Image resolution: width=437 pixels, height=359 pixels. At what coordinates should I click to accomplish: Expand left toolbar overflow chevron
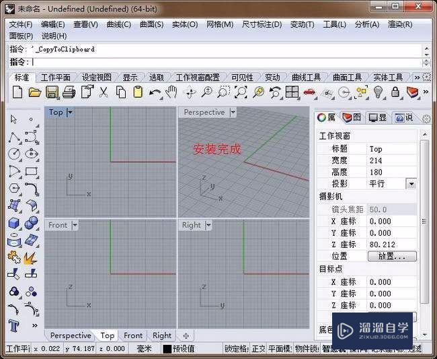tap(35, 325)
